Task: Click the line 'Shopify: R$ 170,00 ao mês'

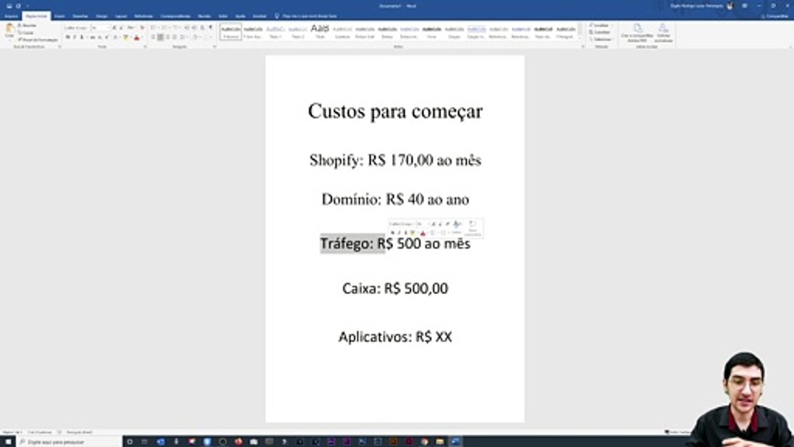Action: pos(395,160)
